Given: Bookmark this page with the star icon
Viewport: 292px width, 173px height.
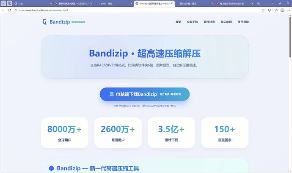Looking at the screenshot, I should [x=263, y=10].
